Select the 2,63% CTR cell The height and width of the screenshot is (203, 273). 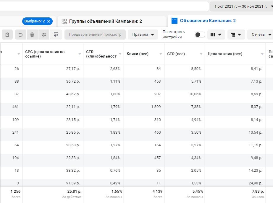[x=115, y=69]
